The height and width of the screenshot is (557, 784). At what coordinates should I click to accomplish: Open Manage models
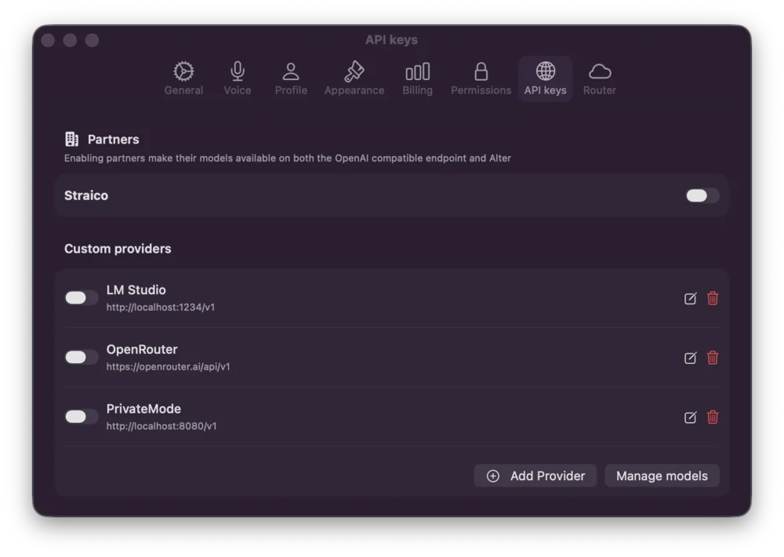[662, 475]
